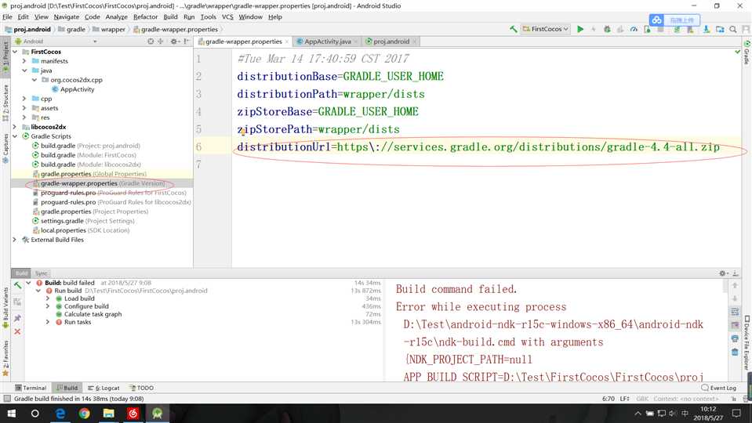Expand the cpp folder

24,99
